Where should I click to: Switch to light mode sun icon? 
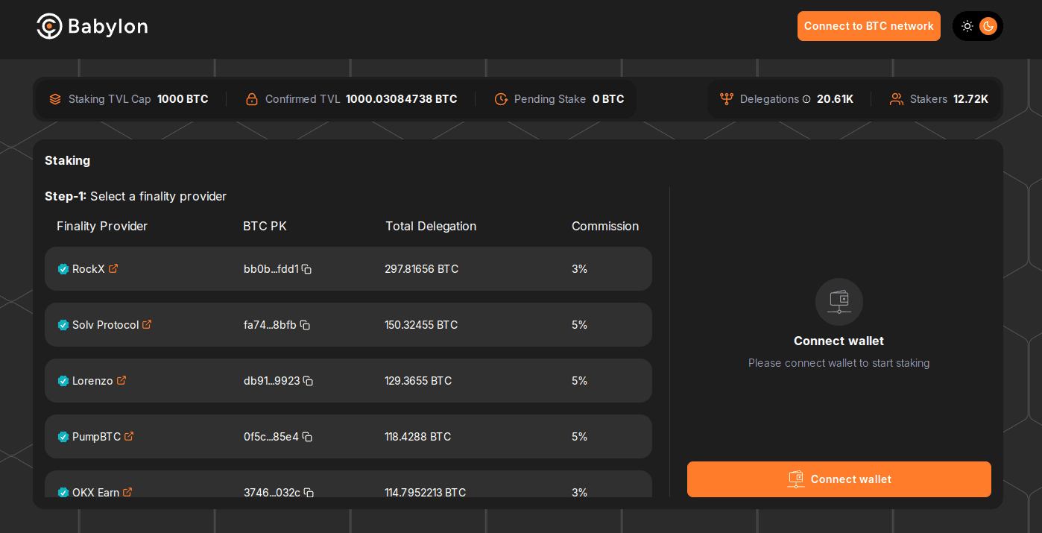click(x=967, y=26)
